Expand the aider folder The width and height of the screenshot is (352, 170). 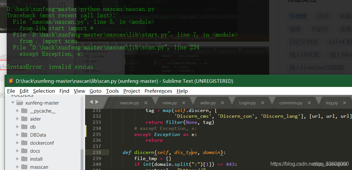[x=18, y=119]
